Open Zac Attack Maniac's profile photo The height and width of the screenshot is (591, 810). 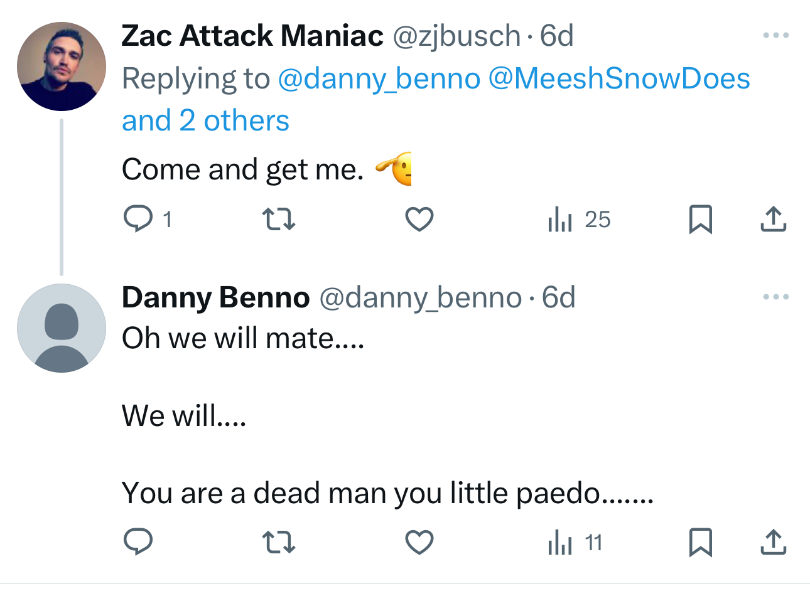point(62,67)
